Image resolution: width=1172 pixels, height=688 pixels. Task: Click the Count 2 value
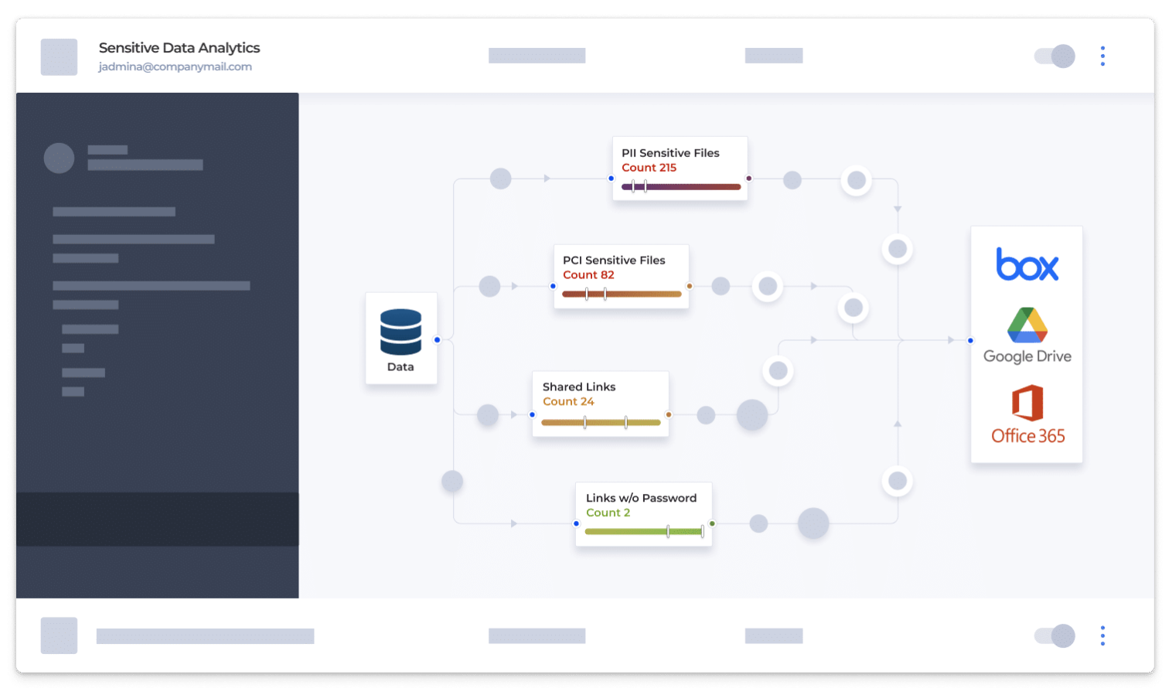point(608,513)
